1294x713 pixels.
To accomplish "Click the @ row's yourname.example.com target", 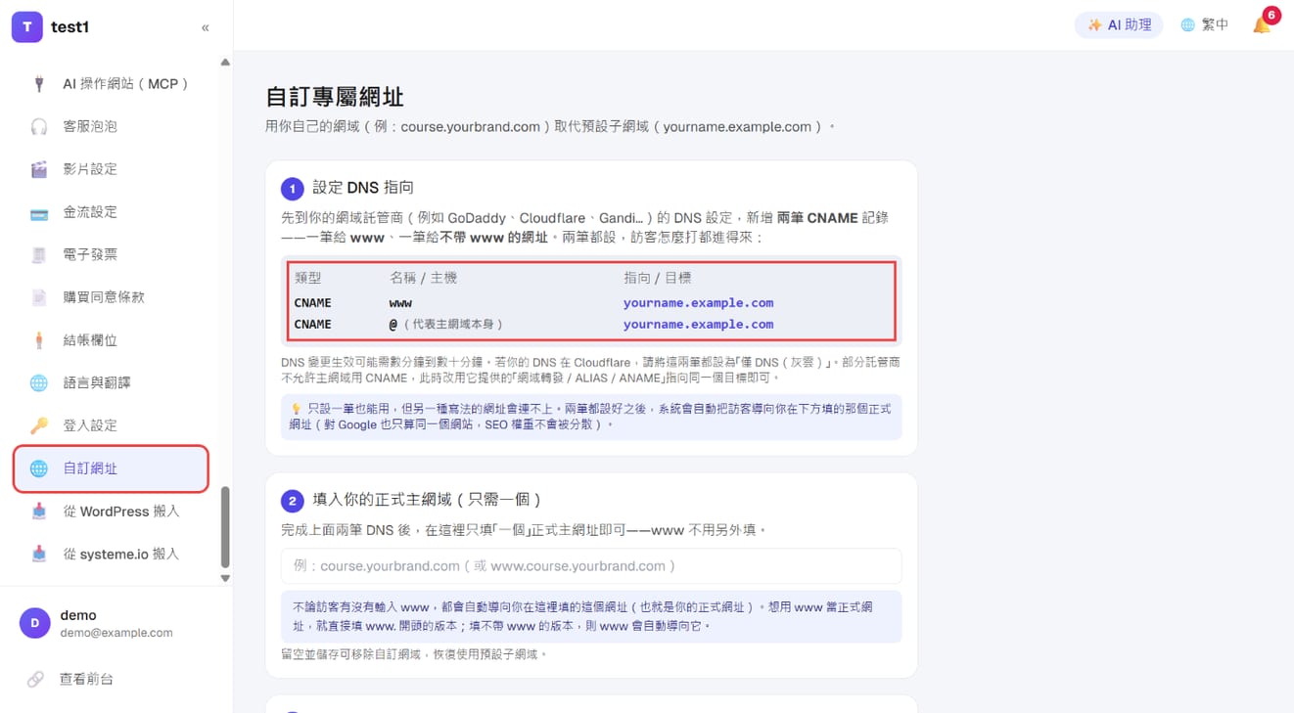I will (698, 325).
